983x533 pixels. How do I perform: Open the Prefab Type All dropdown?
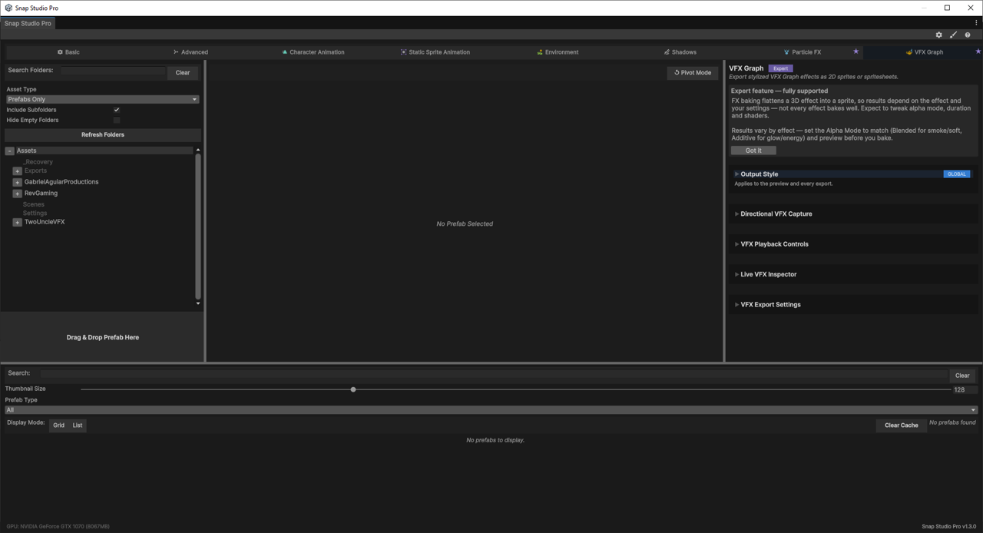click(491, 410)
